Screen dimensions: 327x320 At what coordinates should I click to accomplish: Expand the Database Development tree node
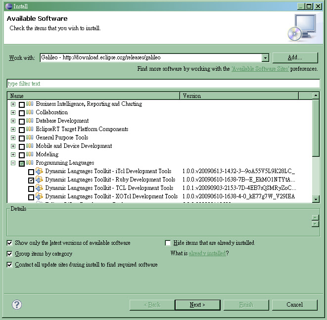pos(13,121)
